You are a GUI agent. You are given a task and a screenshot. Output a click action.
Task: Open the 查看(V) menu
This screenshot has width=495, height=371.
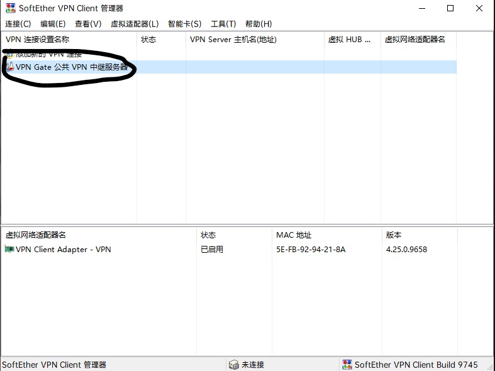click(x=88, y=24)
